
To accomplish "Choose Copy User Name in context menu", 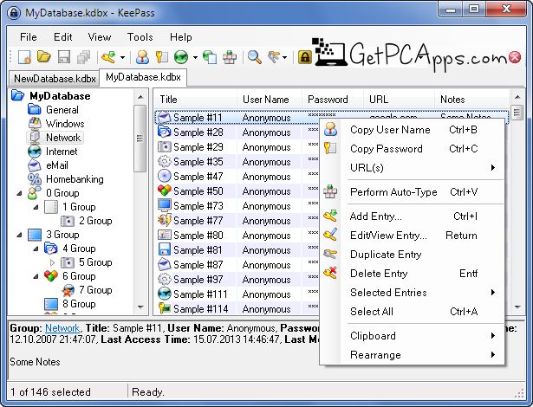I will click(412, 130).
